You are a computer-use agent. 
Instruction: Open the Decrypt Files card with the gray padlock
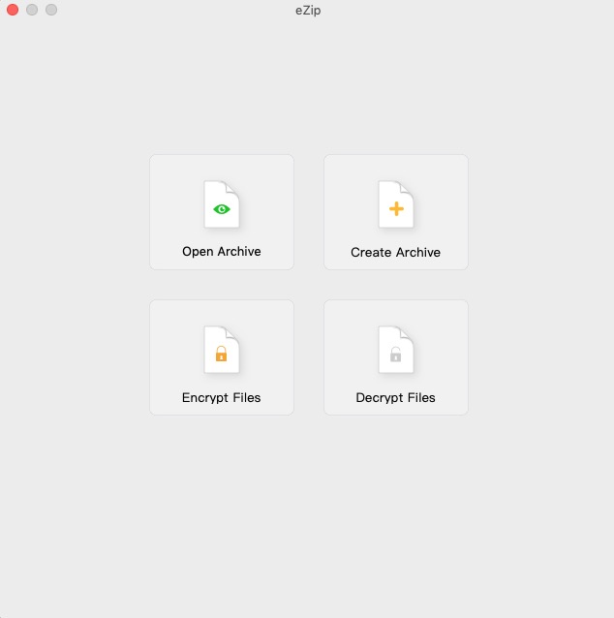[396, 357]
